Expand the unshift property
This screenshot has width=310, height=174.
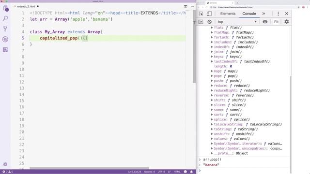[212, 134]
